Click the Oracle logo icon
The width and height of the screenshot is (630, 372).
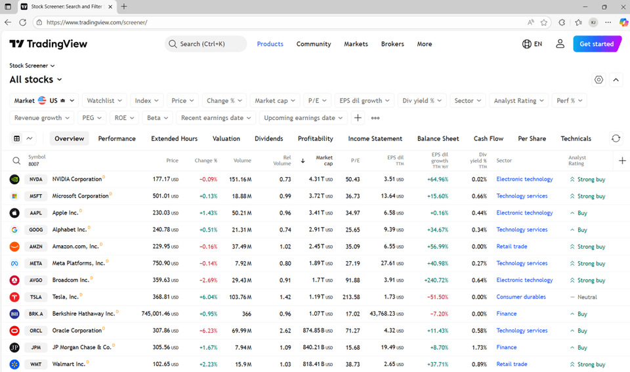pyautogui.click(x=14, y=331)
